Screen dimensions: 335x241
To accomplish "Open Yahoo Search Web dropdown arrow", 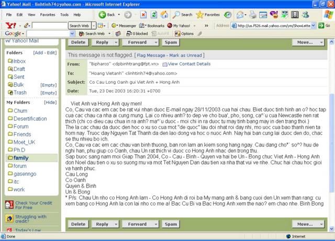I will pyautogui.click(x=94, y=26).
